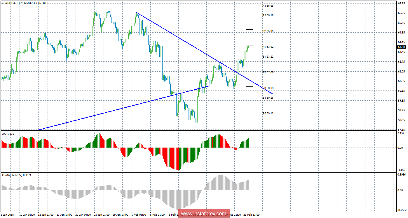Click the S2 62.09 pivot label
408x218 pixels.
(268, 72)
